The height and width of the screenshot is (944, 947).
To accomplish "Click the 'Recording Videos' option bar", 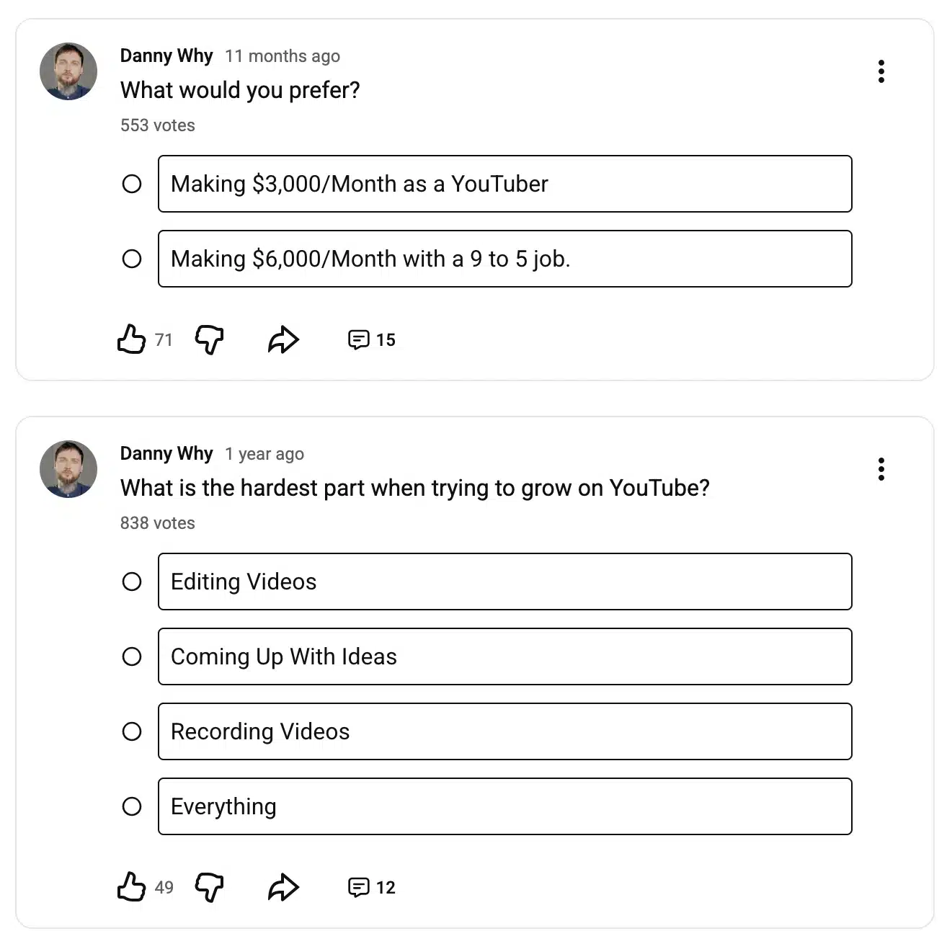I will [x=504, y=731].
